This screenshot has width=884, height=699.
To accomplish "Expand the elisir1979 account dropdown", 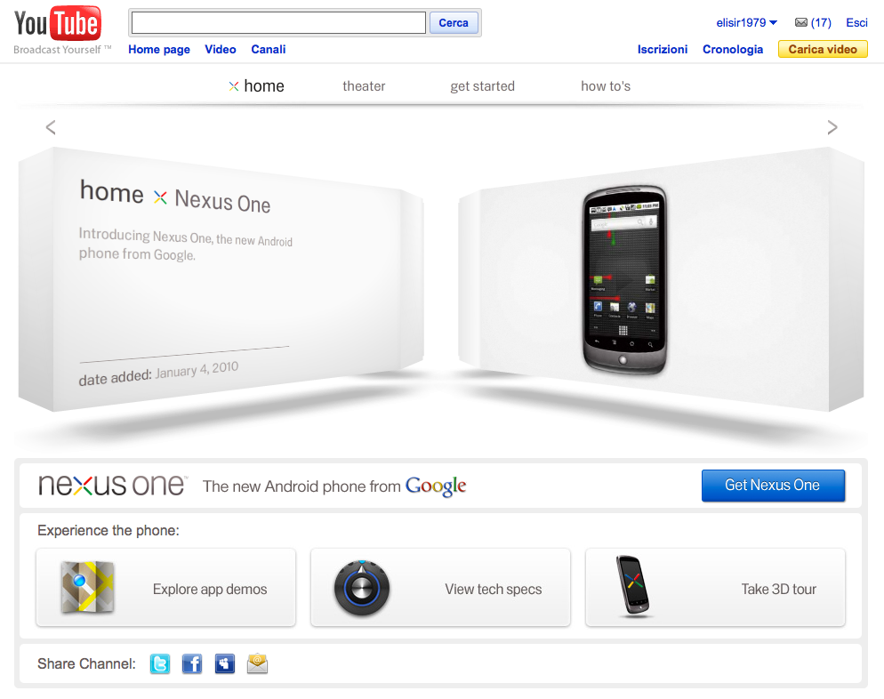I will 746,22.
